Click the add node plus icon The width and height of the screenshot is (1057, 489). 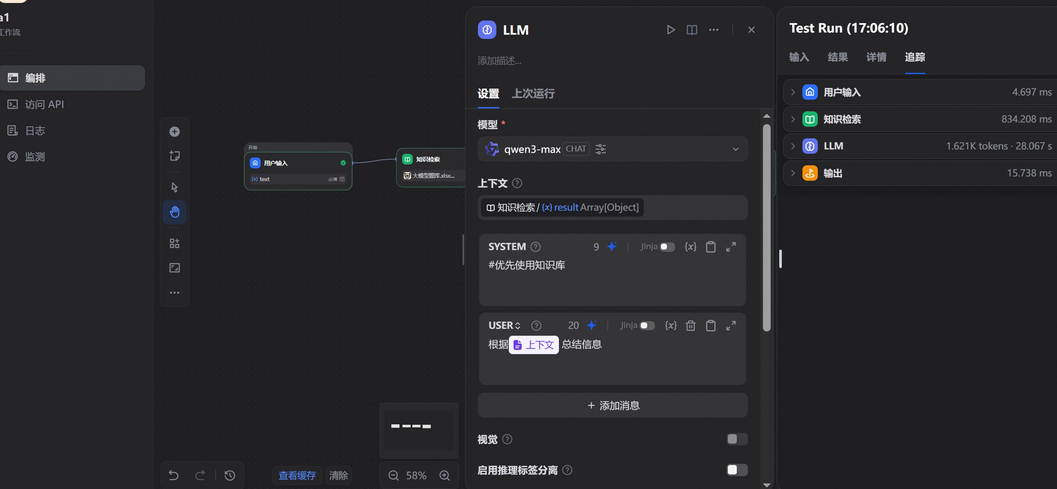click(x=174, y=132)
